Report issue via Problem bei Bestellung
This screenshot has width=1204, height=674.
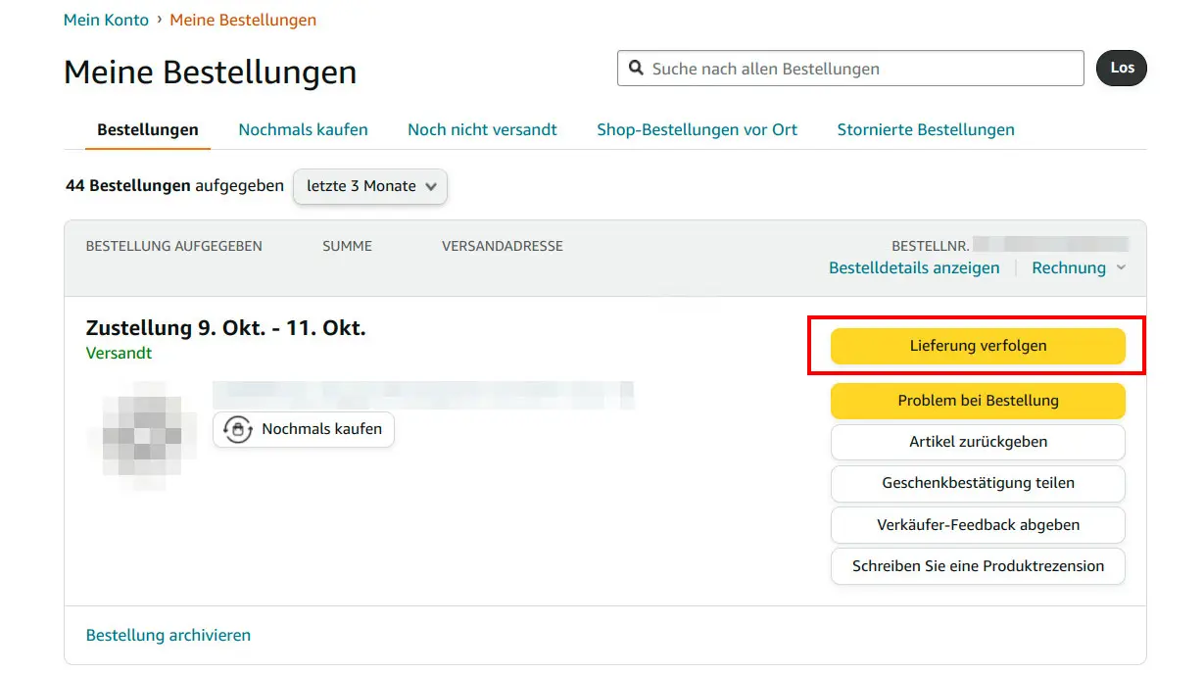978,401
